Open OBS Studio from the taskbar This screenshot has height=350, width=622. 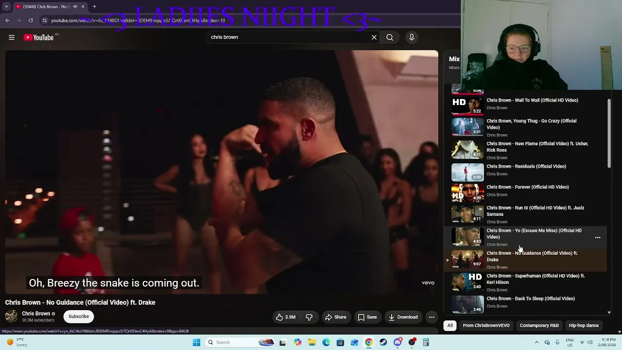pos(412,343)
